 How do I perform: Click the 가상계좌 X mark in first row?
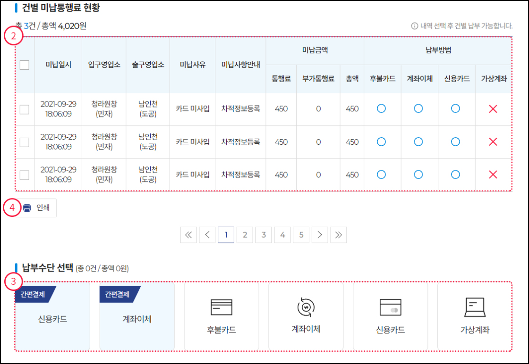pos(493,108)
